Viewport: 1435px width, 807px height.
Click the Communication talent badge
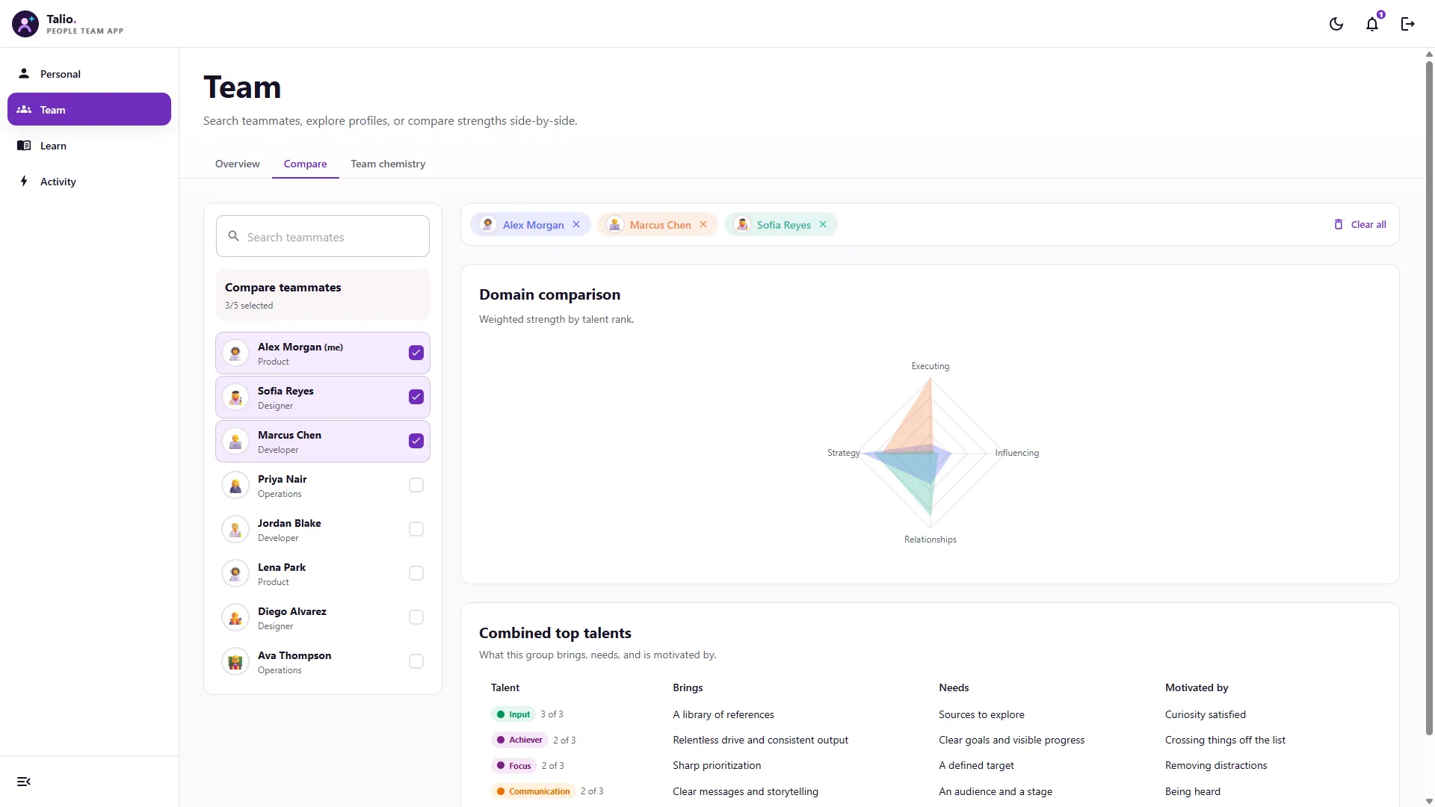(534, 791)
